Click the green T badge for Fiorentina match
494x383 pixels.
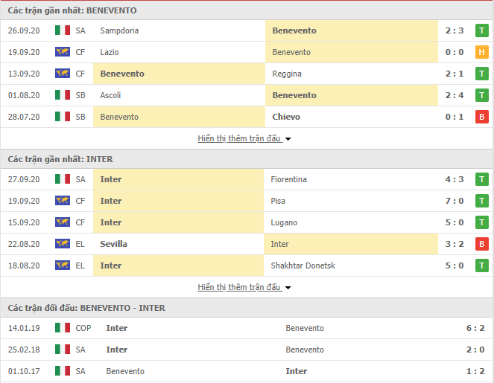(482, 179)
